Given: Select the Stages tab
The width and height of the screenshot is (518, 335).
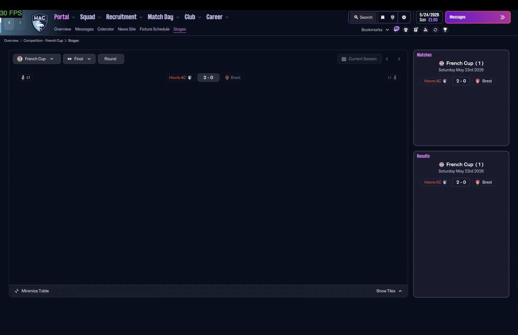Looking at the screenshot, I should click(x=180, y=29).
